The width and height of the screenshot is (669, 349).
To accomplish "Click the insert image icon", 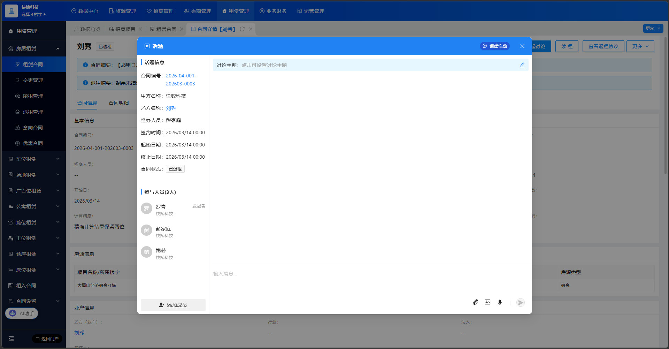I will [x=487, y=302].
